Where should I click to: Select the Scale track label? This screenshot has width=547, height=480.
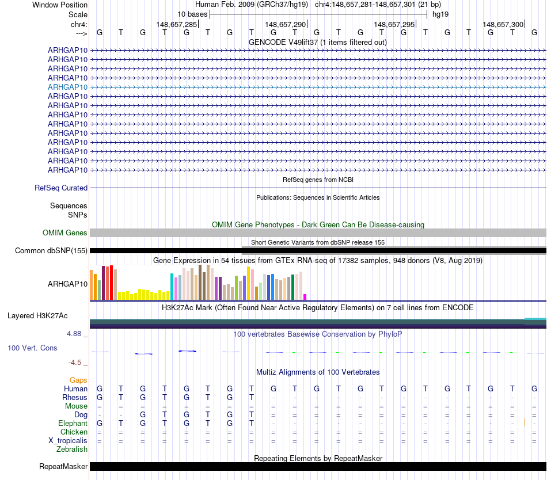pos(78,14)
